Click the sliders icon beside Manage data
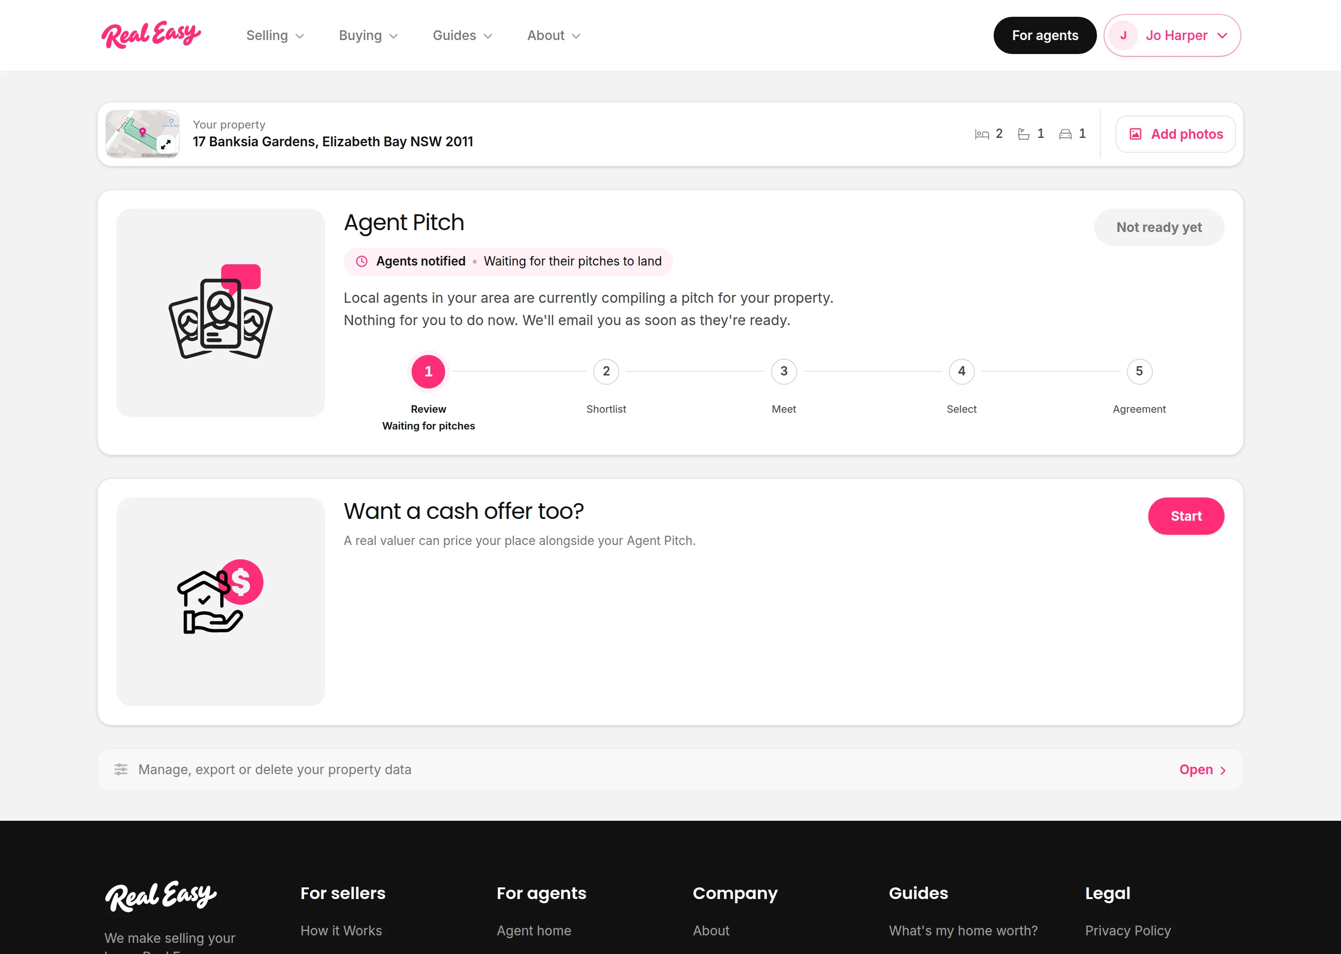This screenshot has width=1341, height=954. pos(121,770)
